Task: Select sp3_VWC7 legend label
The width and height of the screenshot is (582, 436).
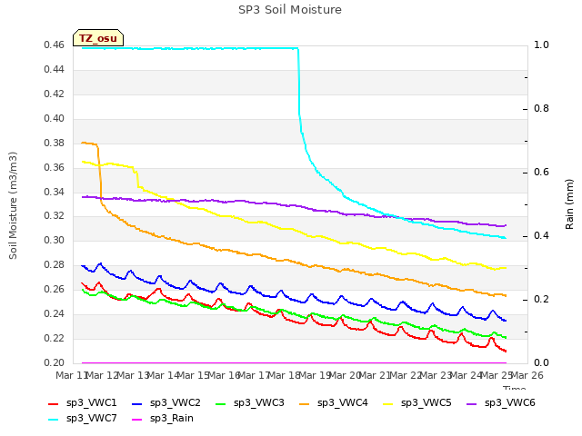Action: (91, 419)
